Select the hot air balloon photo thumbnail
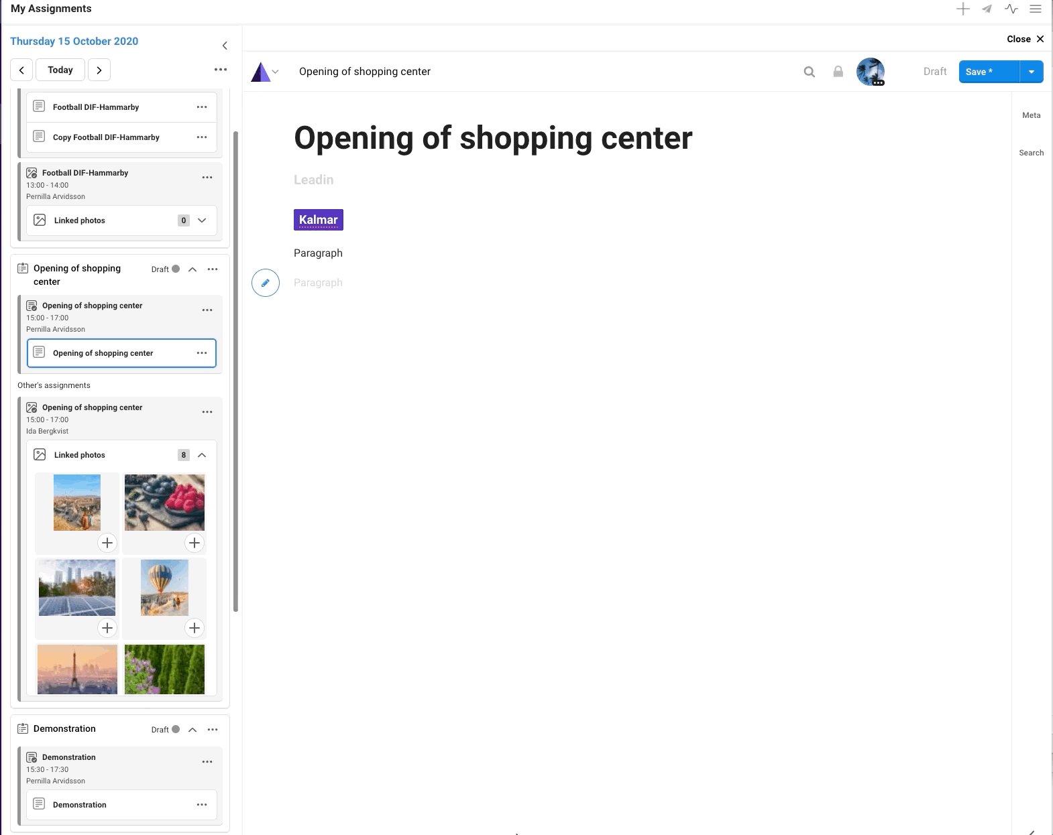 click(x=164, y=587)
